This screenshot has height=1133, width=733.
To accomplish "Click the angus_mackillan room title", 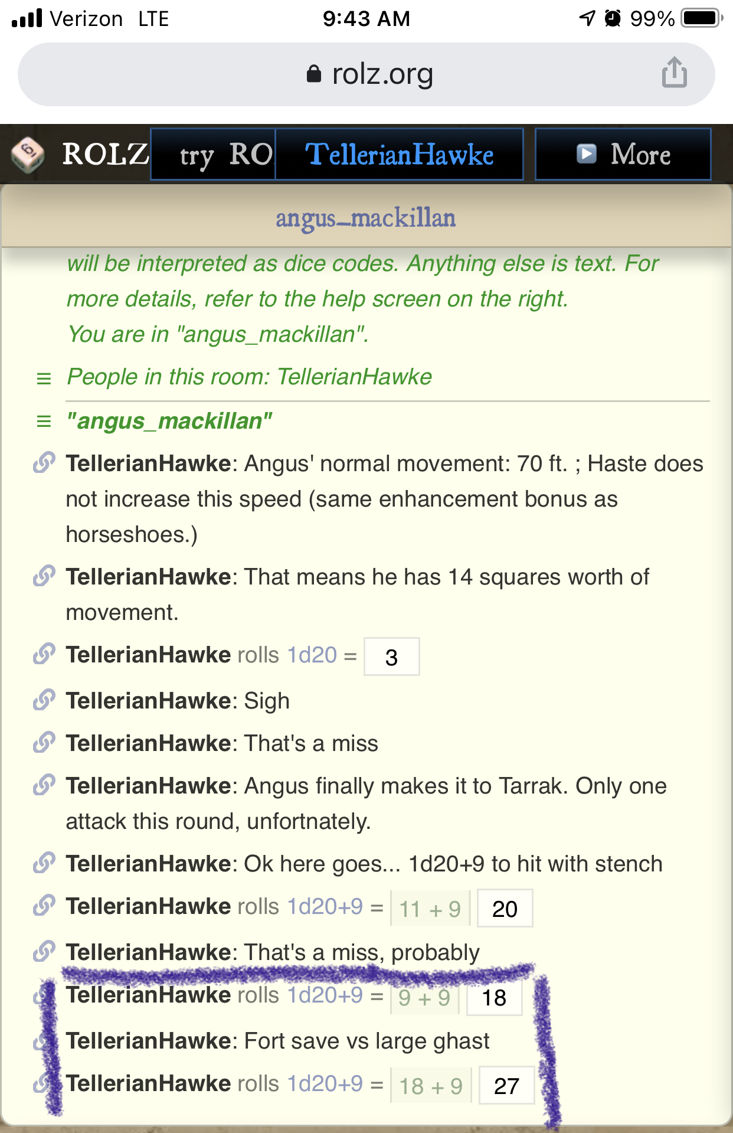I will pos(366,218).
